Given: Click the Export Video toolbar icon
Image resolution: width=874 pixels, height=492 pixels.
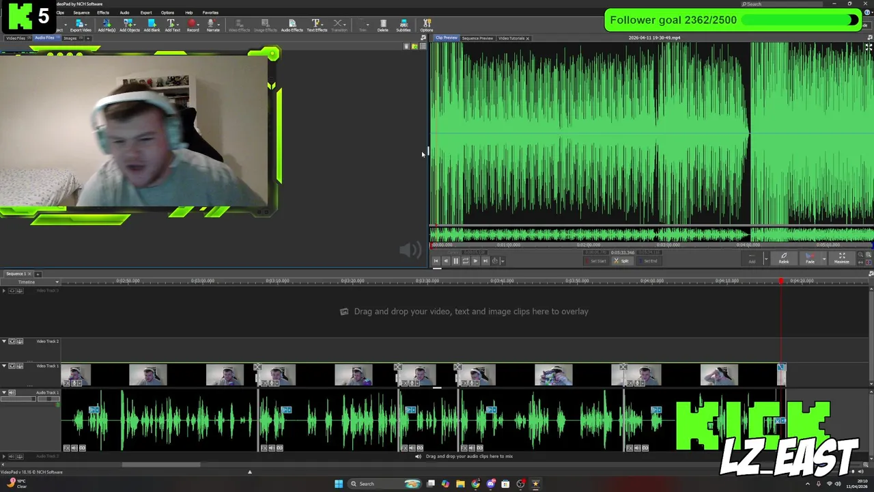Looking at the screenshot, I should point(80,26).
